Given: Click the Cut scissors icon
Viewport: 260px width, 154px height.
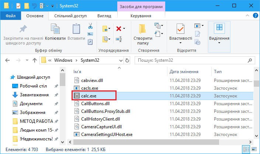Looking at the screenshot, I should pyautogui.click(x=90, y=26).
